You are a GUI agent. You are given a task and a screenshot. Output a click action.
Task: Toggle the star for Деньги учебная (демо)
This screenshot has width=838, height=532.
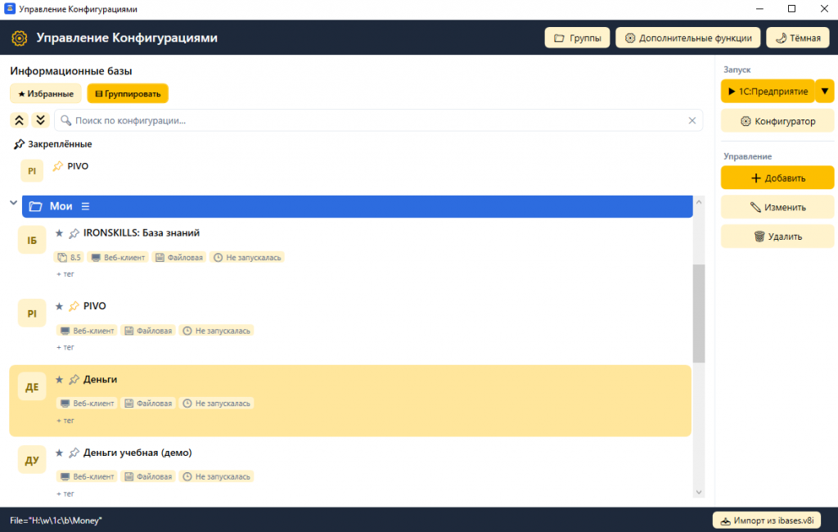59,453
